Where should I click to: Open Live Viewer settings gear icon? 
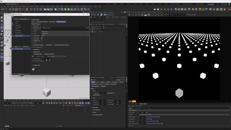coord(142,15)
